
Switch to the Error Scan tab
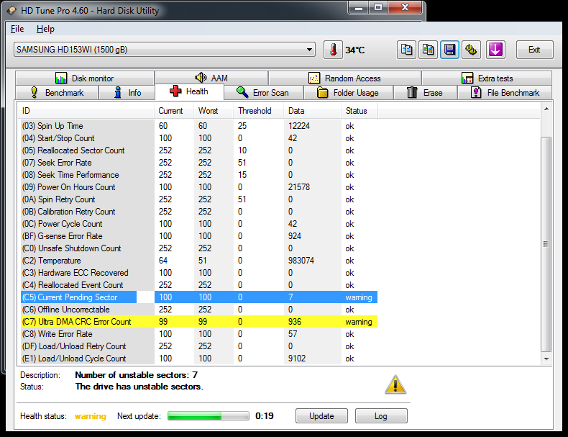click(263, 92)
